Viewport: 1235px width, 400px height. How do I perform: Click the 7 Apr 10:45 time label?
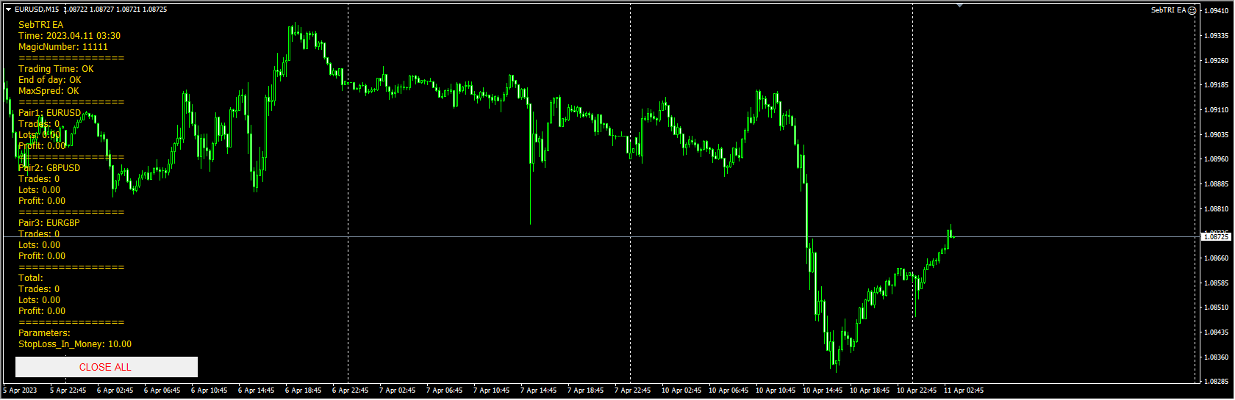[492, 390]
